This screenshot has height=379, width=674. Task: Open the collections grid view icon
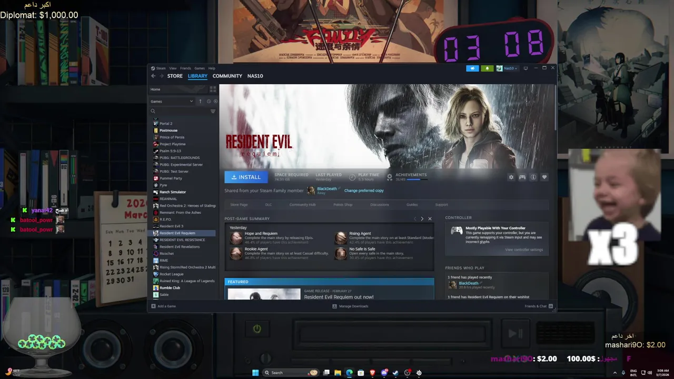[213, 89]
